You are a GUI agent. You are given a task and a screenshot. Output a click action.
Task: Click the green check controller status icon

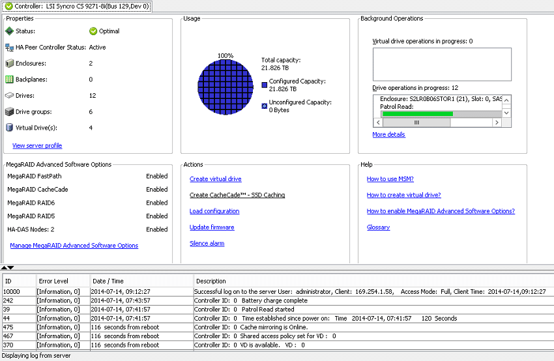pos(9,6)
